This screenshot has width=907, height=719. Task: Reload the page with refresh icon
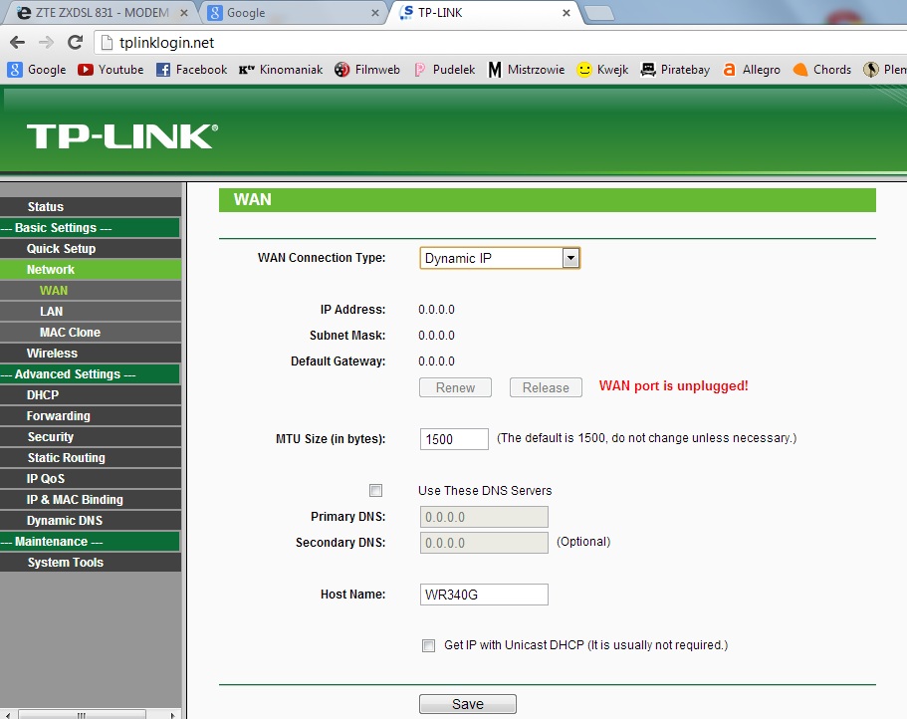pyautogui.click(x=75, y=42)
